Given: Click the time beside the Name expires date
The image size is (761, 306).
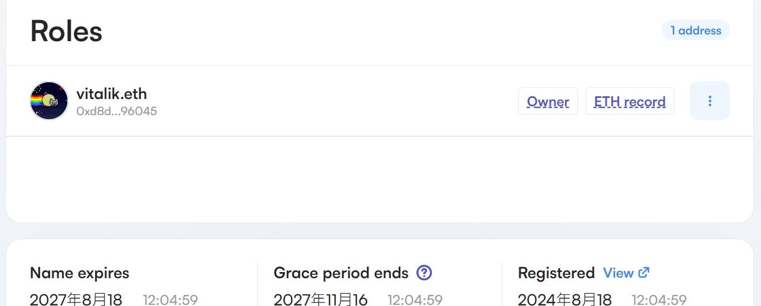Looking at the screenshot, I should click(x=170, y=300).
